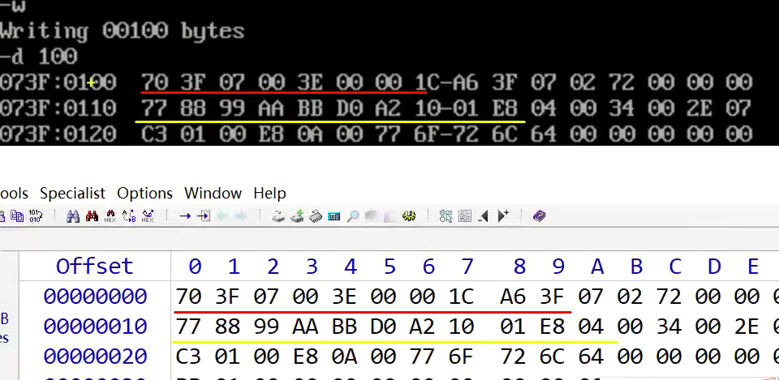779x380 pixels.
Task: Select byte BB in row 00000010
Action: pos(344,327)
